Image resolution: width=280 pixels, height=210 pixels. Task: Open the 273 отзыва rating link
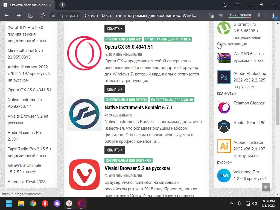pos(240,15)
